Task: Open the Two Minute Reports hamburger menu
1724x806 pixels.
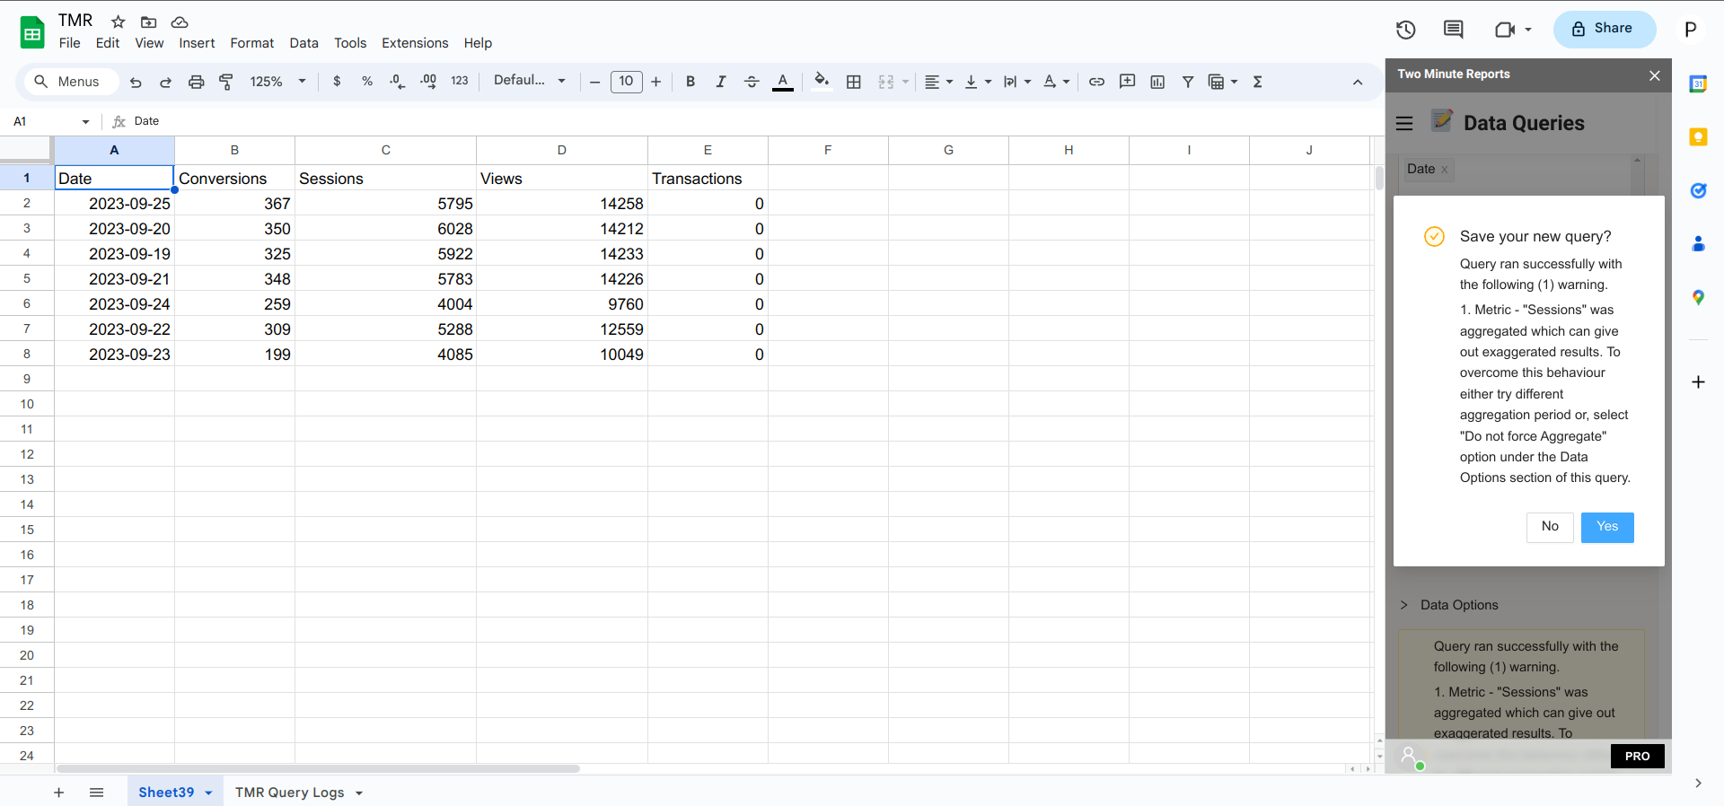Action: (x=1405, y=123)
